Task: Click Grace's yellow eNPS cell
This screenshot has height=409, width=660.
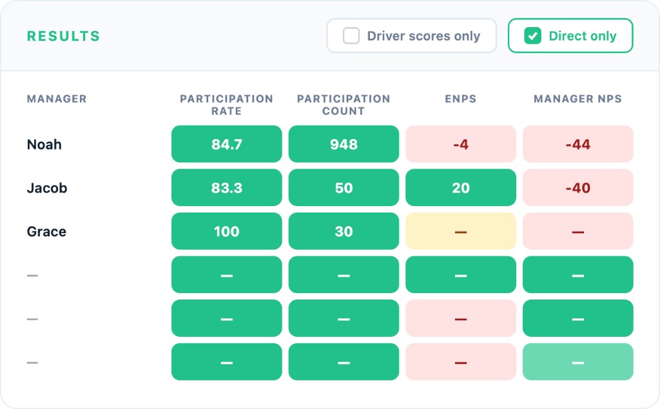Action: click(x=460, y=231)
